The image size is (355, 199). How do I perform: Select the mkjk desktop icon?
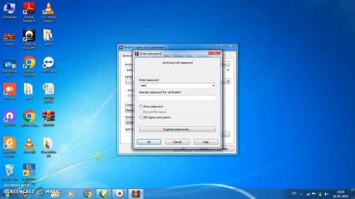click(x=9, y=39)
